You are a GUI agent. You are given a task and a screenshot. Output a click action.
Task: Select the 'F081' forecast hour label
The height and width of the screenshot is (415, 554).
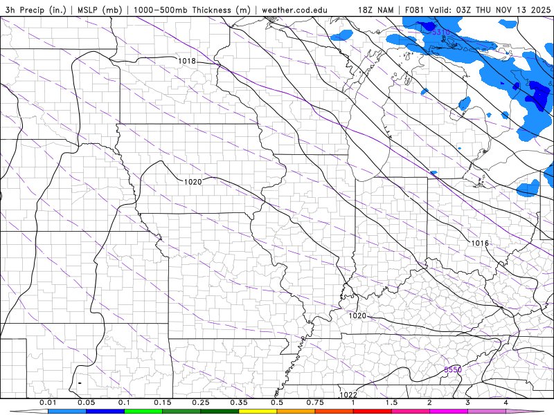coord(415,10)
